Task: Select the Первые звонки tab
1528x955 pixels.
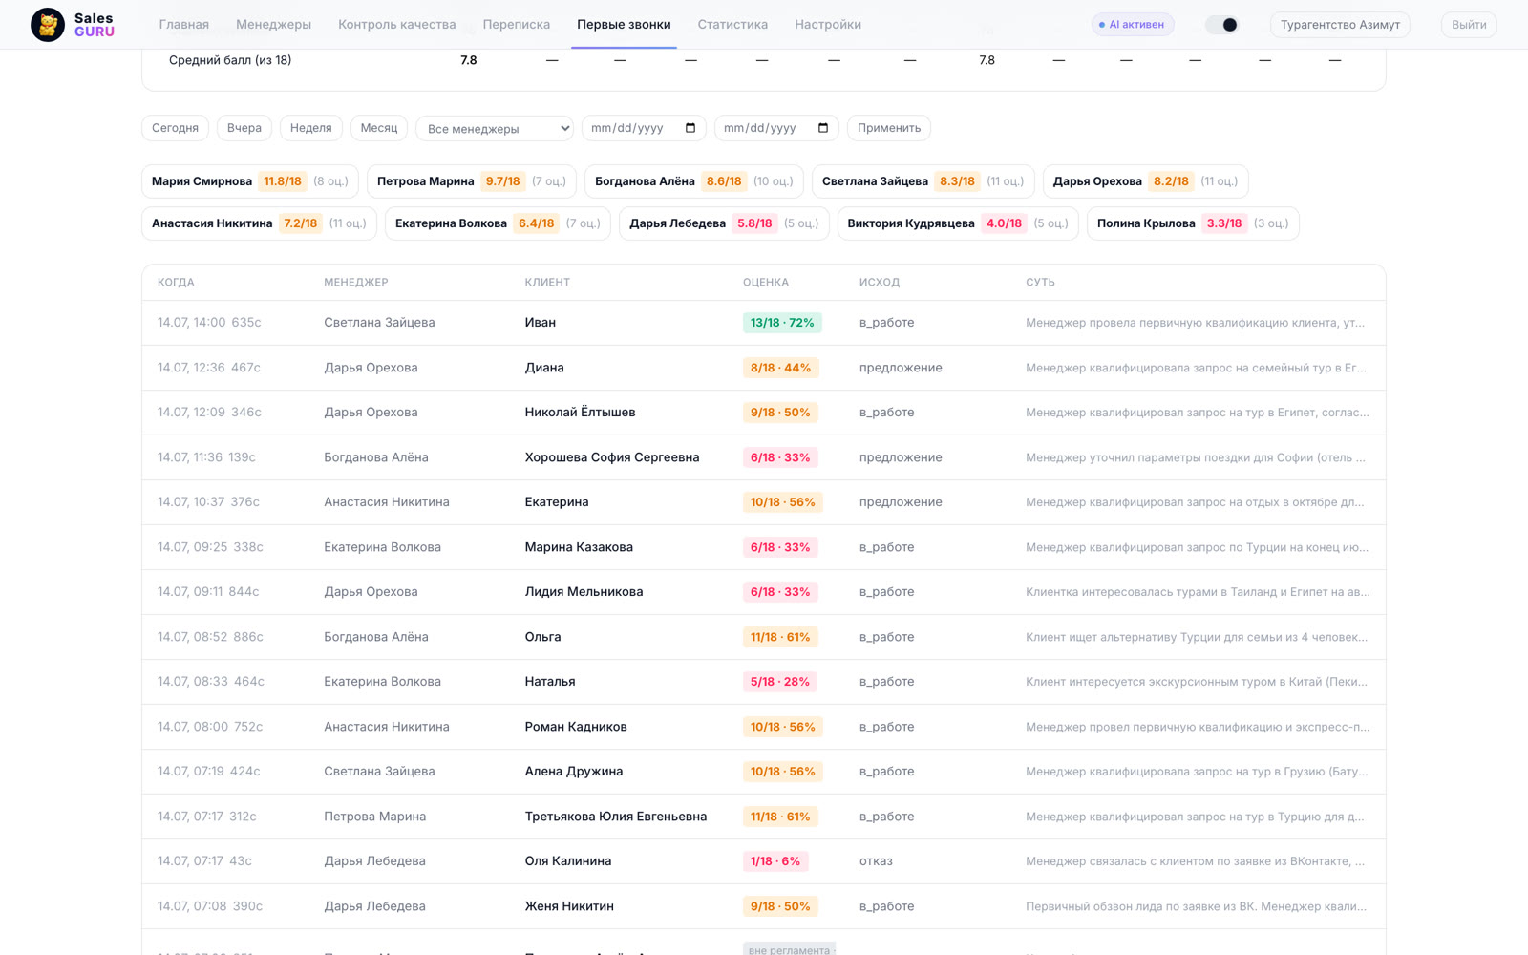Action: pyautogui.click(x=624, y=25)
